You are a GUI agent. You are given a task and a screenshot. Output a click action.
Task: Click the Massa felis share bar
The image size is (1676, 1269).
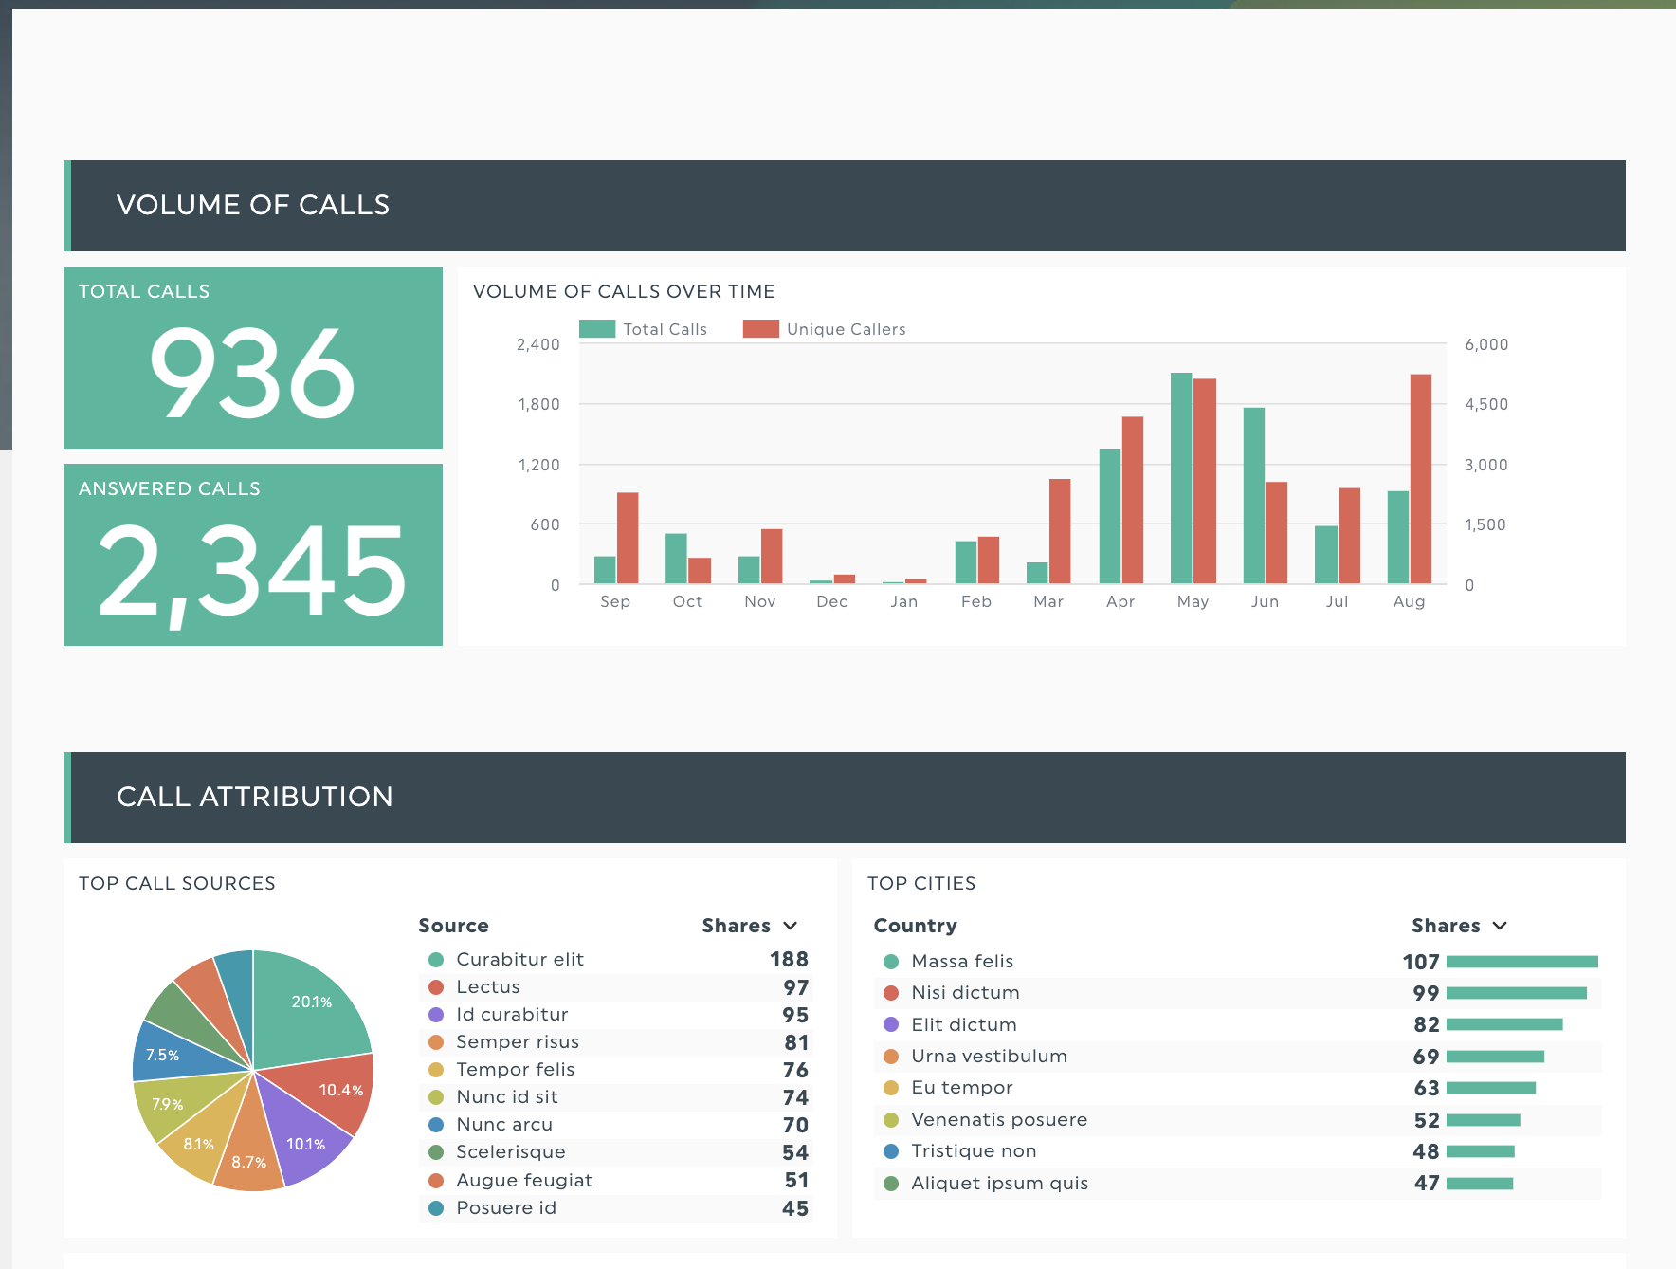pos(1521,962)
